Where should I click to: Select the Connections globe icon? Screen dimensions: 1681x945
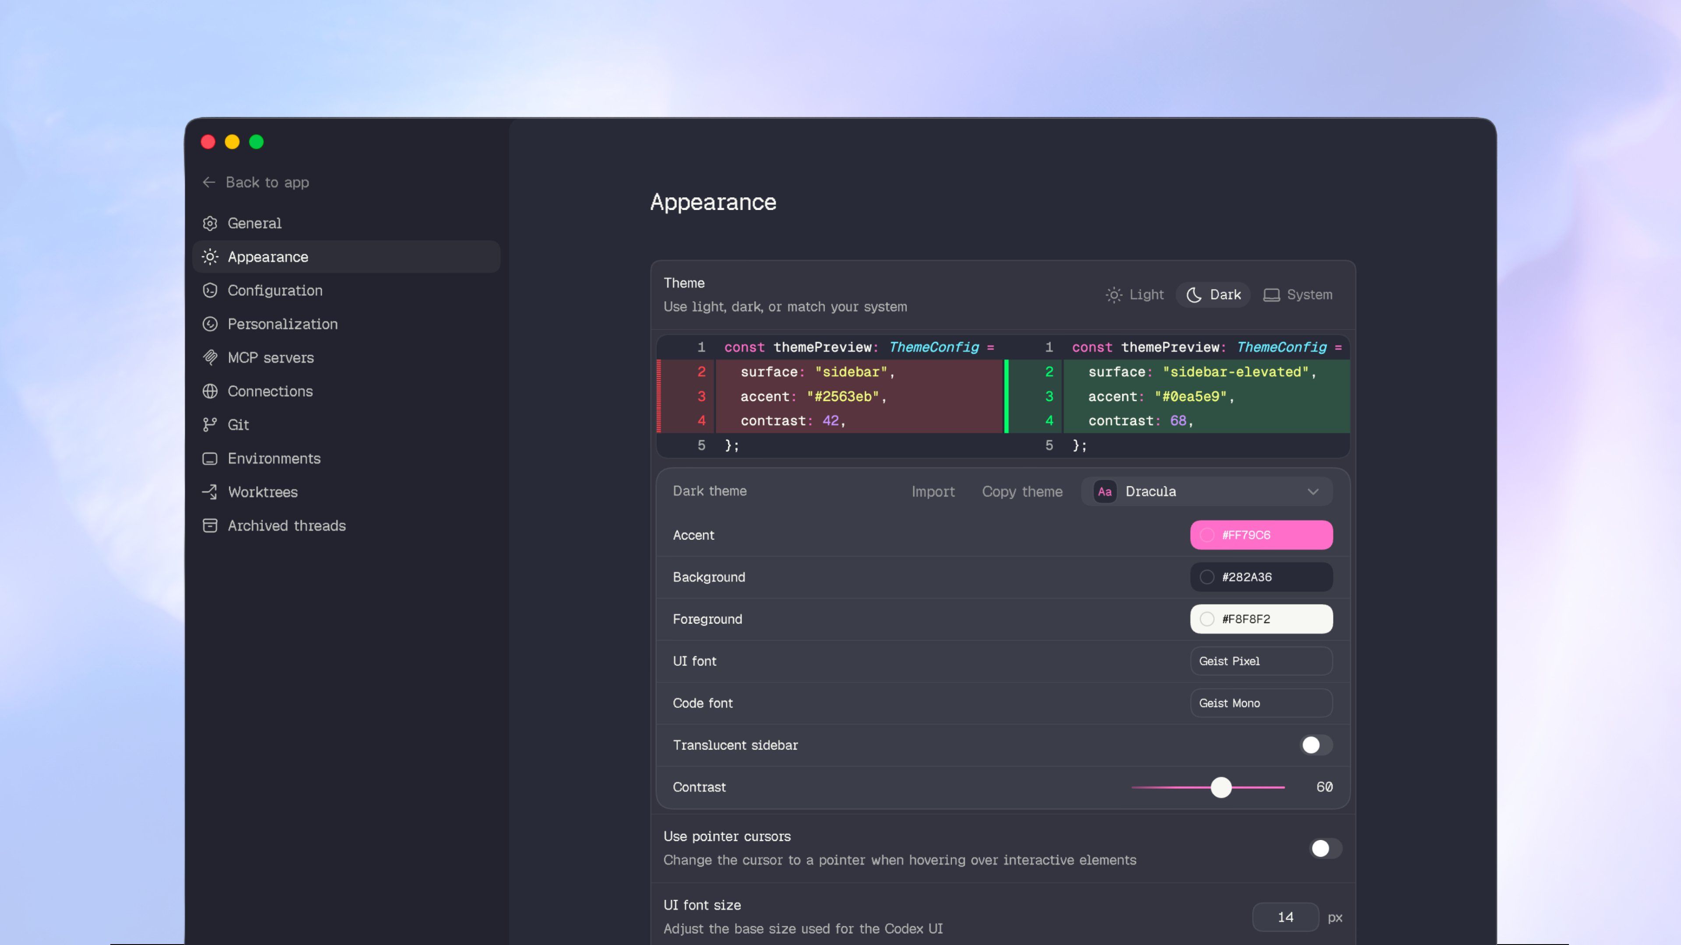click(x=210, y=391)
